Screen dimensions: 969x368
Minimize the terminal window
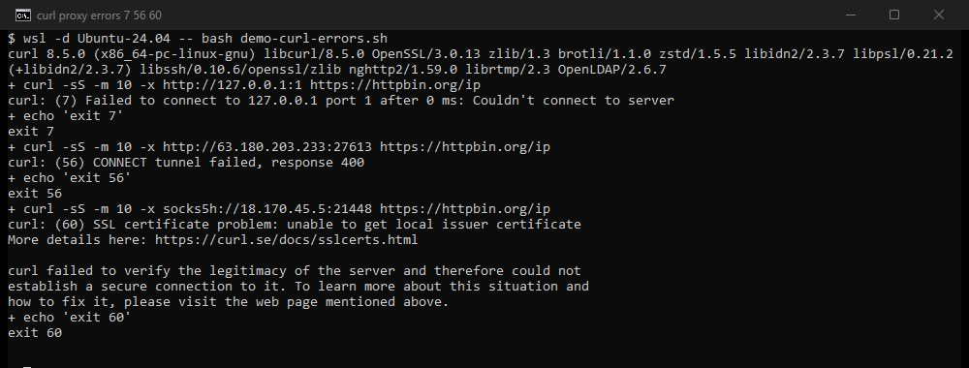click(x=851, y=15)
